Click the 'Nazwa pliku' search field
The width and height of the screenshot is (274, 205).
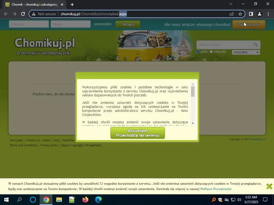224,45
